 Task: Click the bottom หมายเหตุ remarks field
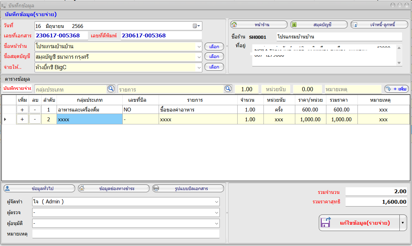(x=125, y=234)
